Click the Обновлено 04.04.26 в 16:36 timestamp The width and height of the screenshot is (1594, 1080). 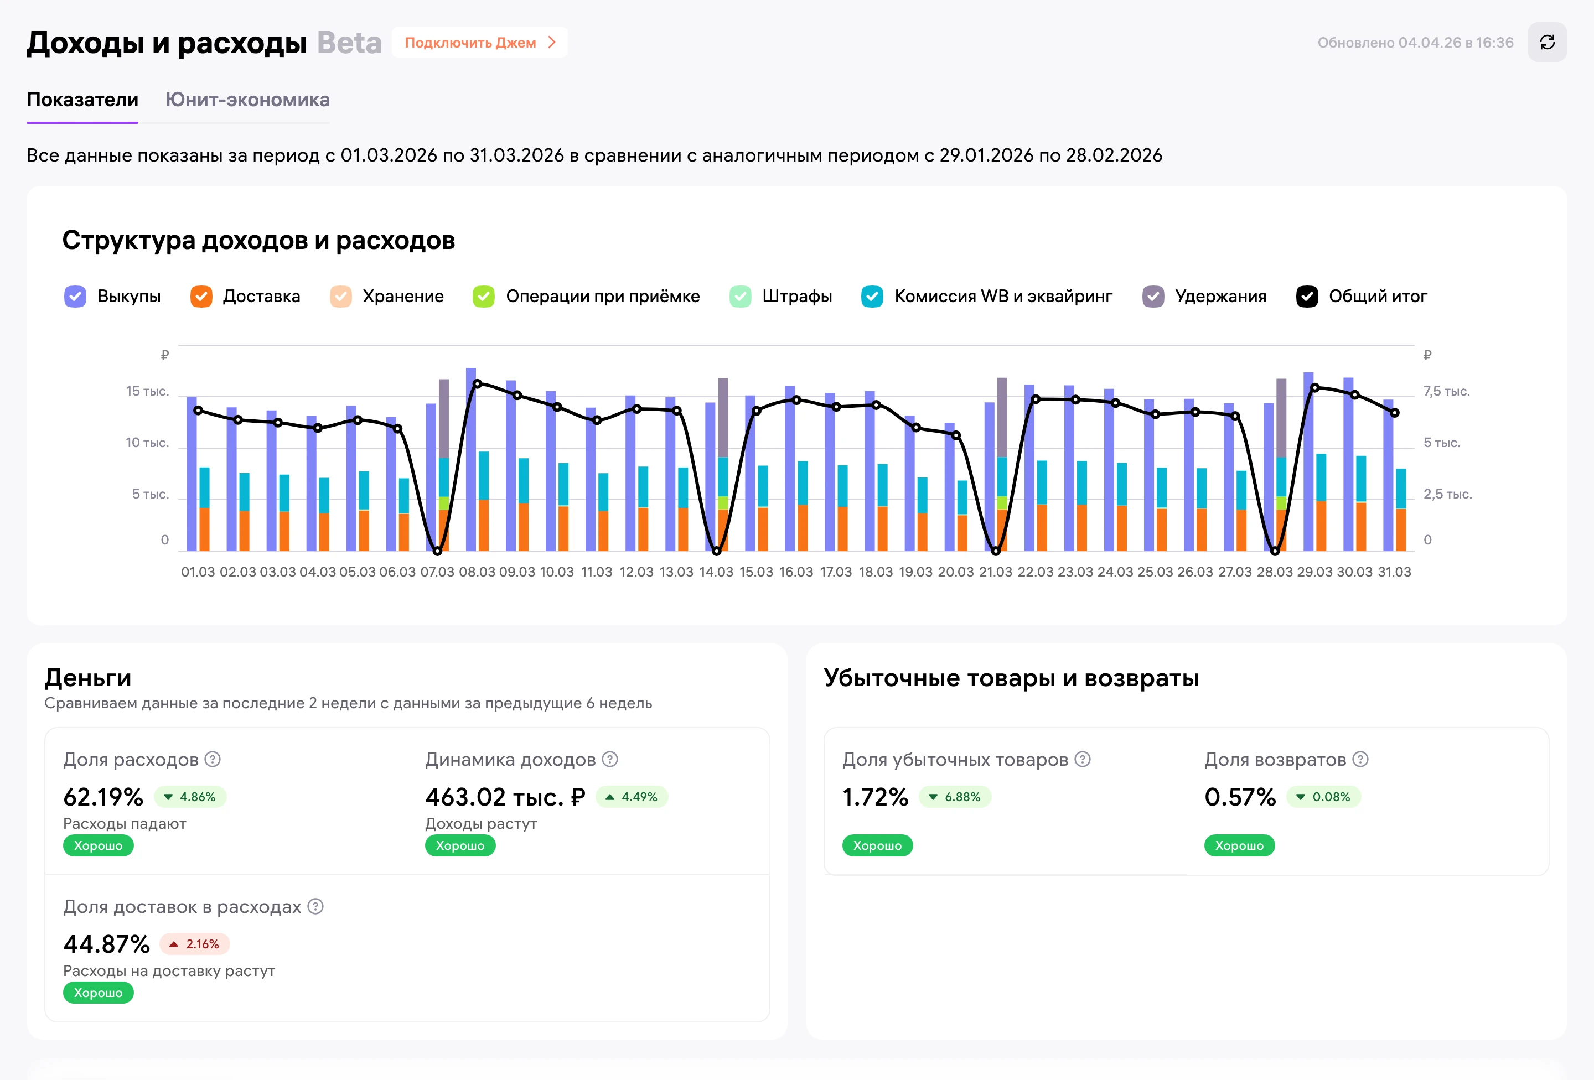coord(1415,43)
